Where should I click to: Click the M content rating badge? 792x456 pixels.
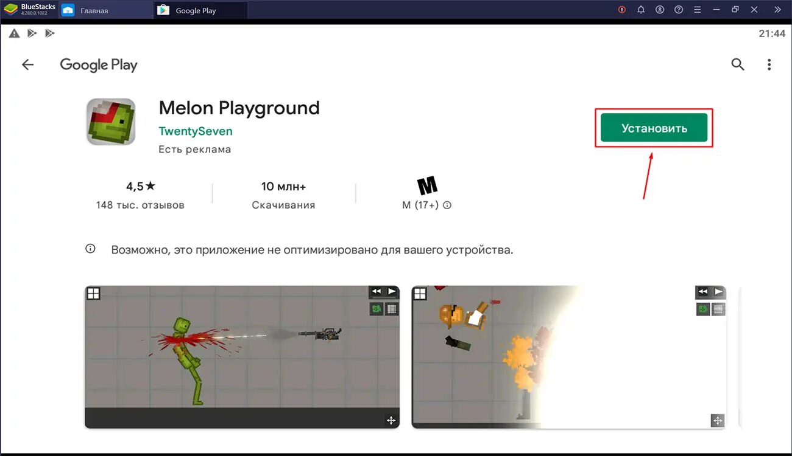[427, 185]
